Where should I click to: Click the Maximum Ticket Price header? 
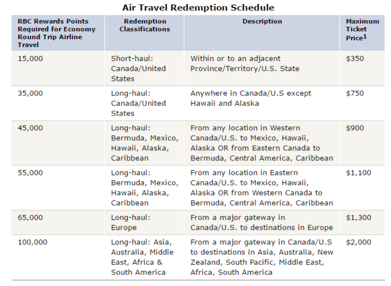[x=362, y=29]
